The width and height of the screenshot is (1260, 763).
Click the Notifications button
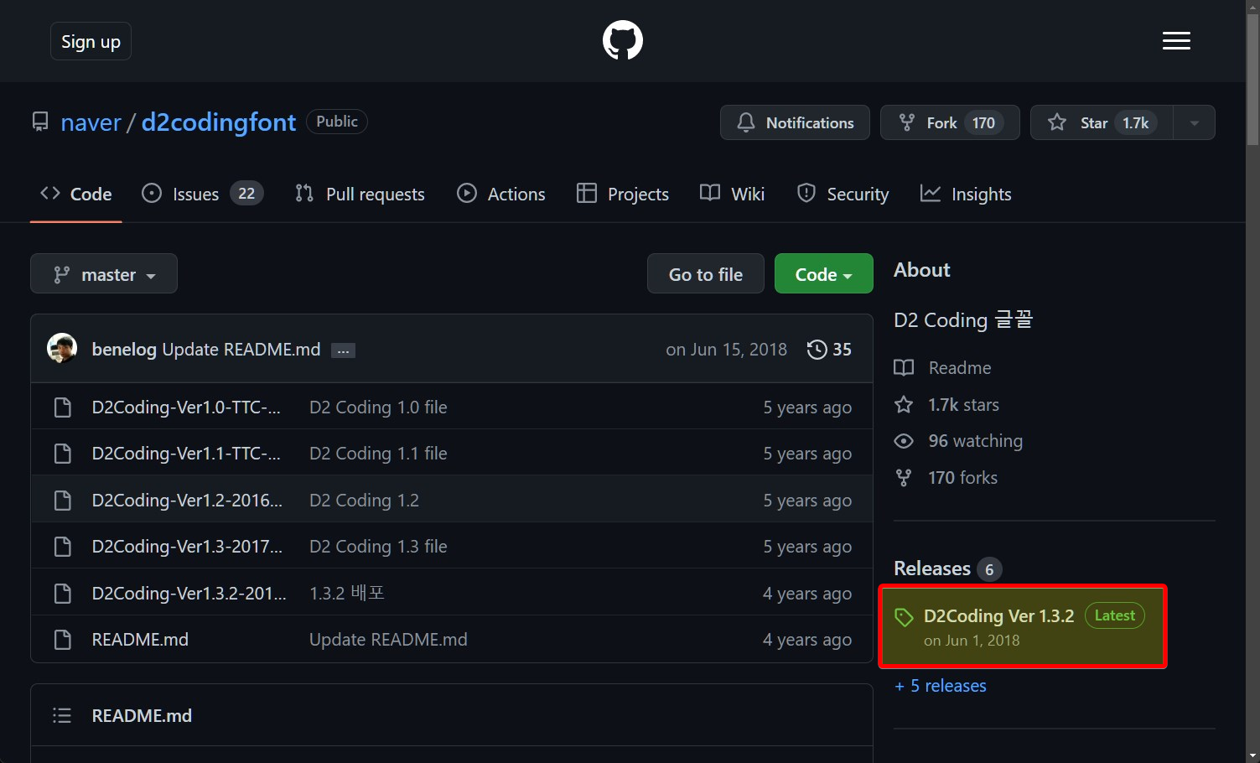pyautogui.click(x=795, y=122)
